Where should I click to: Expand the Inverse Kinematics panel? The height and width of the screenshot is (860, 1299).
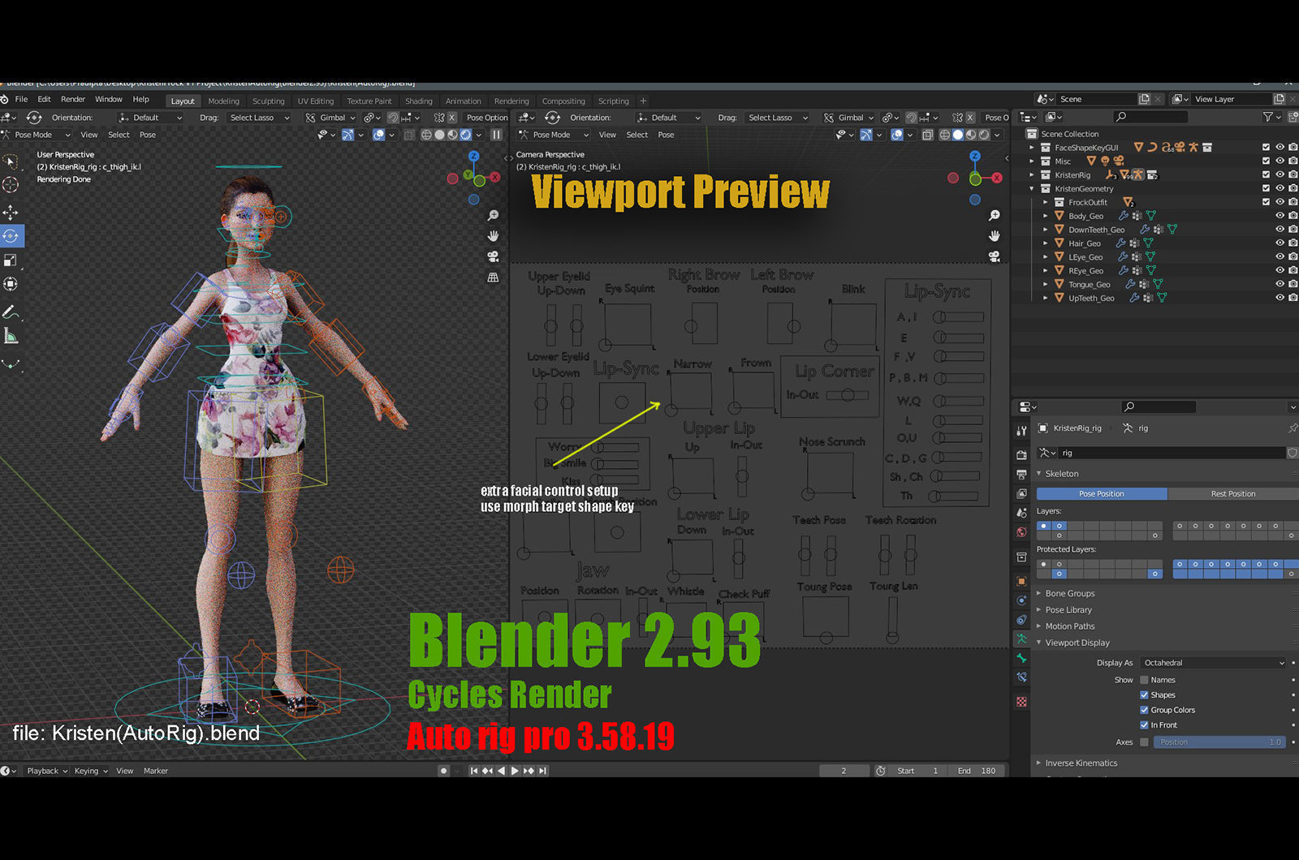tap(1081, 763)
